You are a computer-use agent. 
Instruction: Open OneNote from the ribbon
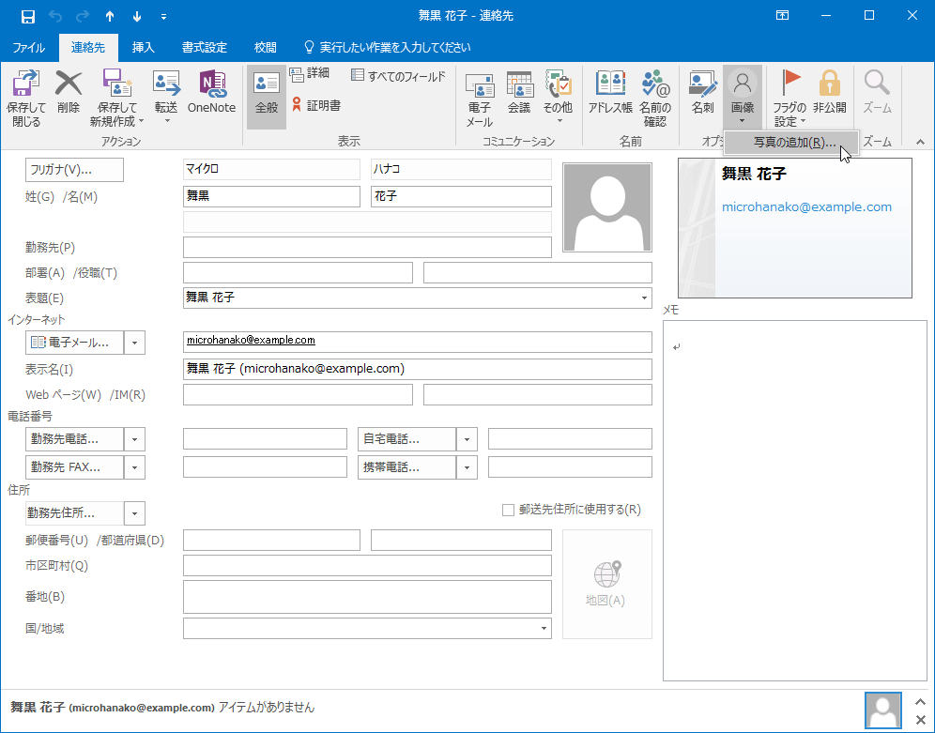point(211,93)
